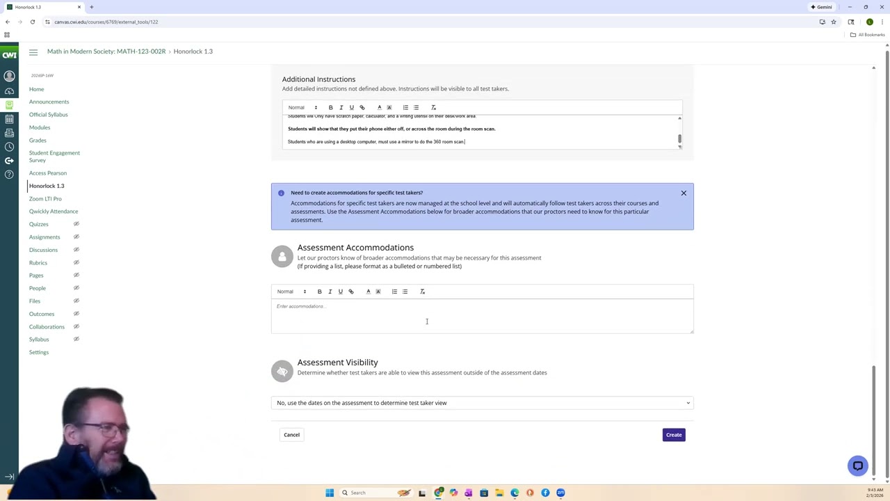Viewport: 890px width, 501px height.
Task: Open Announcements in course navigation
Action: [49, 102]
